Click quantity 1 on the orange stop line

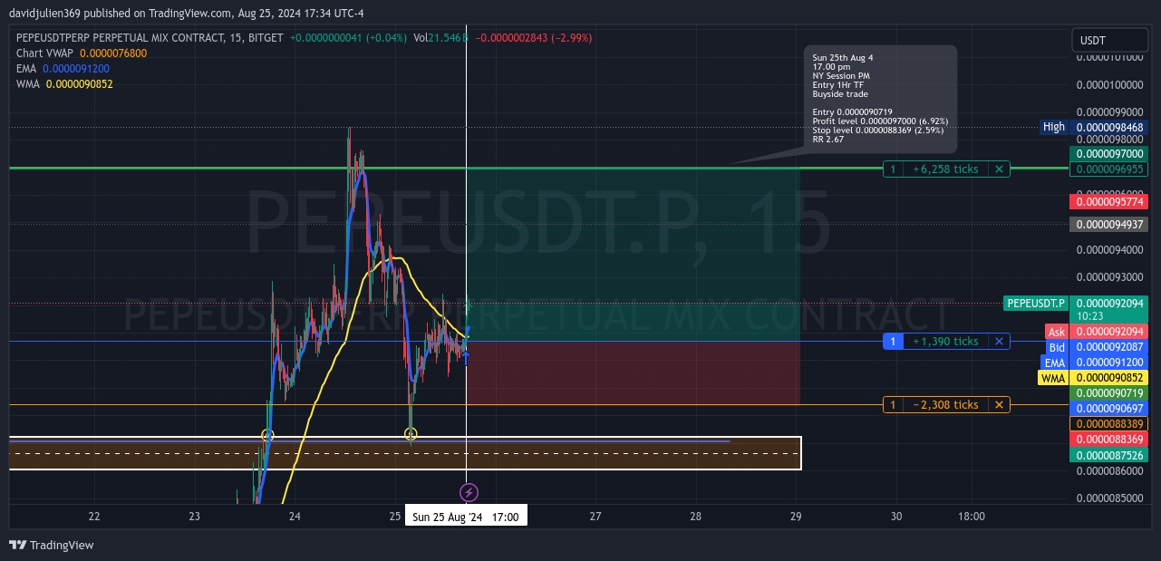(893, 404)
